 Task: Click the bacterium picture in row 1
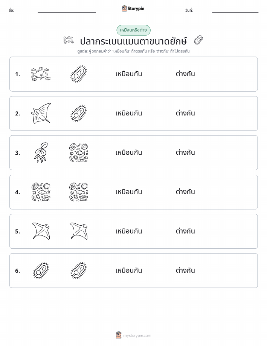tap(79, 74)
